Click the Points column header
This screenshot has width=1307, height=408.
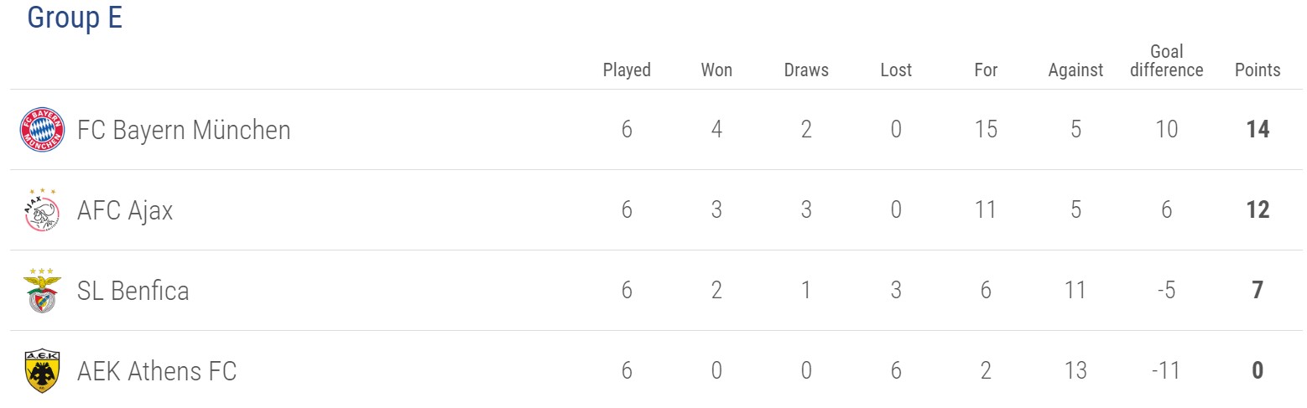1258,70
